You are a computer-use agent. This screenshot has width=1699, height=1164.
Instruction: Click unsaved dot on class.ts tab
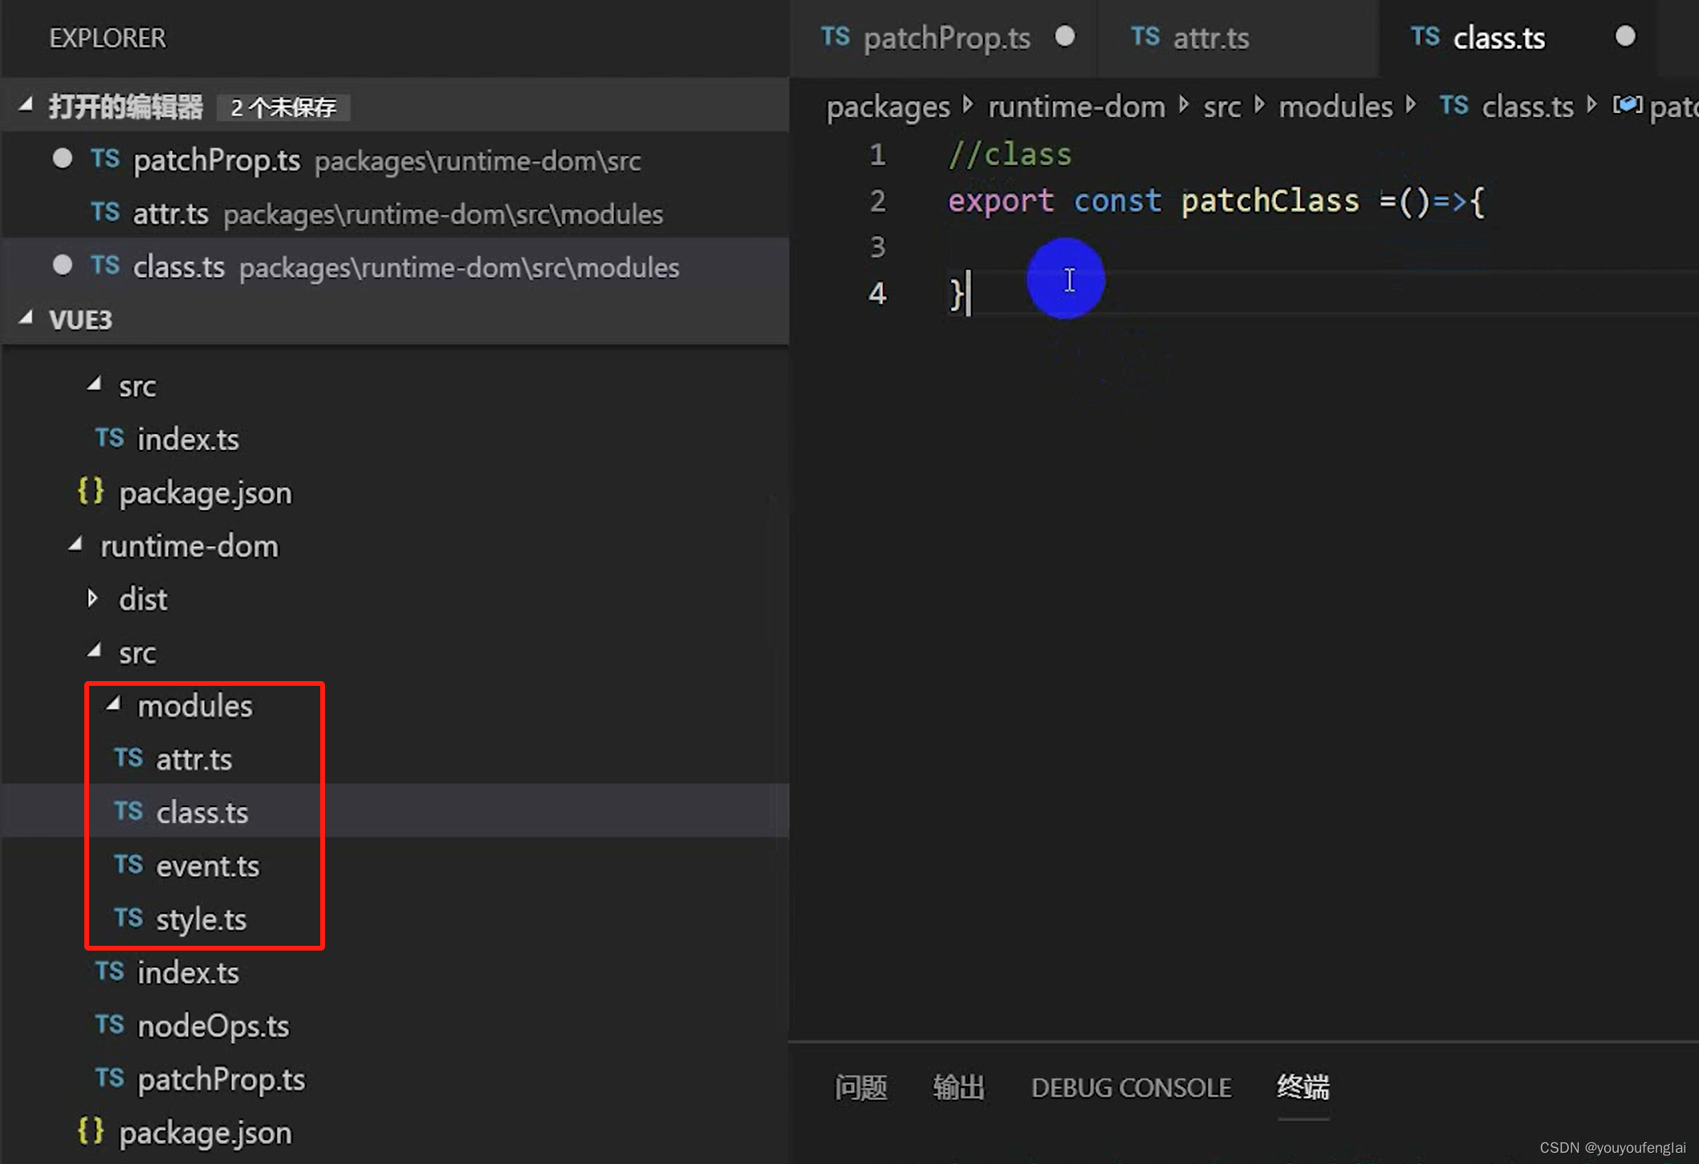pos(1625,37)
